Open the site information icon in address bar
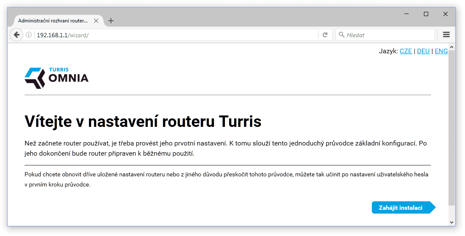 coord(29,35)
